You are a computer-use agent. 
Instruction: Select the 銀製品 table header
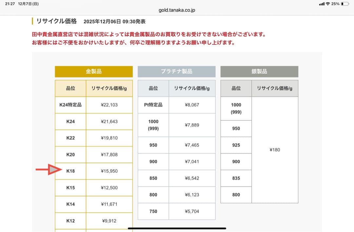(259, 72)
